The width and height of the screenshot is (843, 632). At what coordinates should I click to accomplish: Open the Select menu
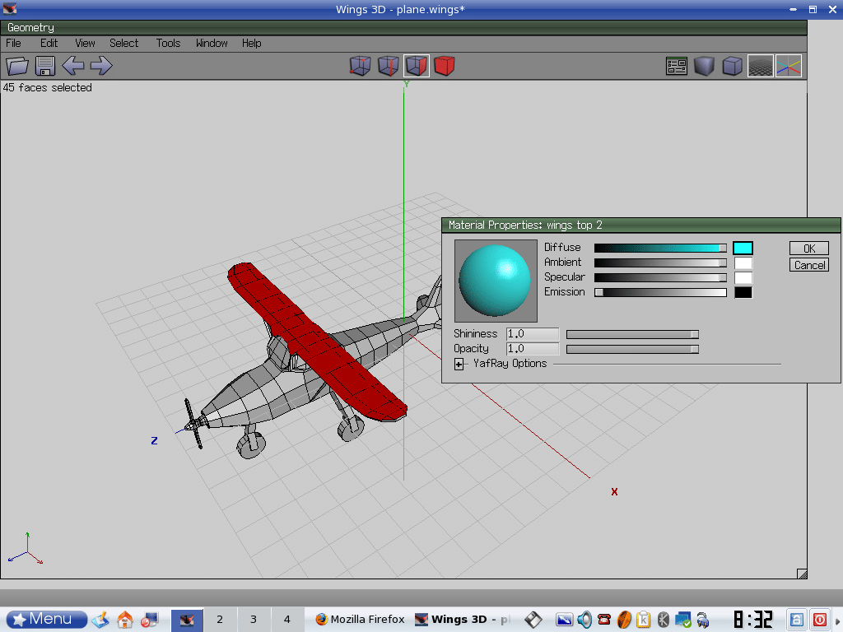pyautogui.click(x=123, y=43)
